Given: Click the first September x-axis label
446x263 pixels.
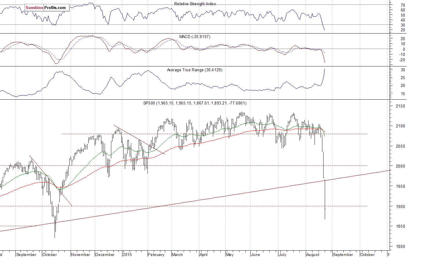Looking at the screenshot, I should coord(26,255).
